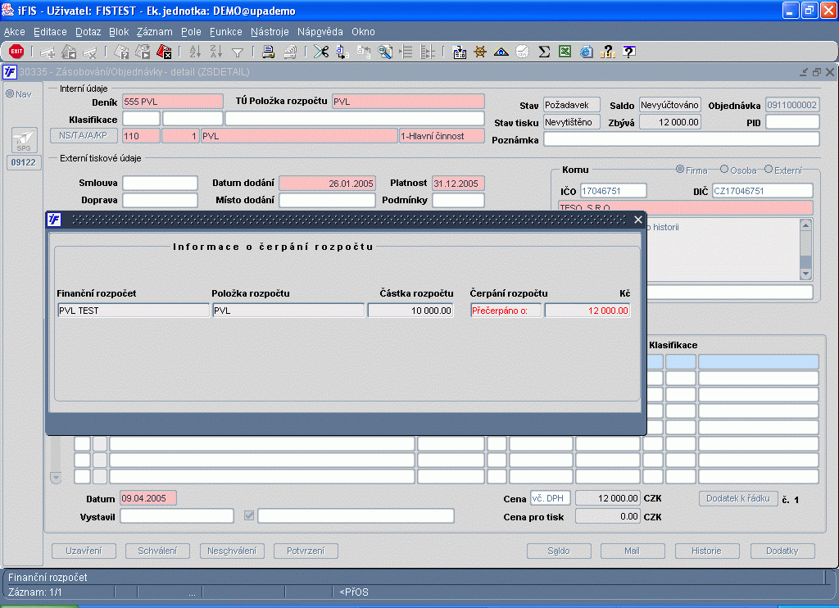Click the filter funnel icon

[238, 52]
